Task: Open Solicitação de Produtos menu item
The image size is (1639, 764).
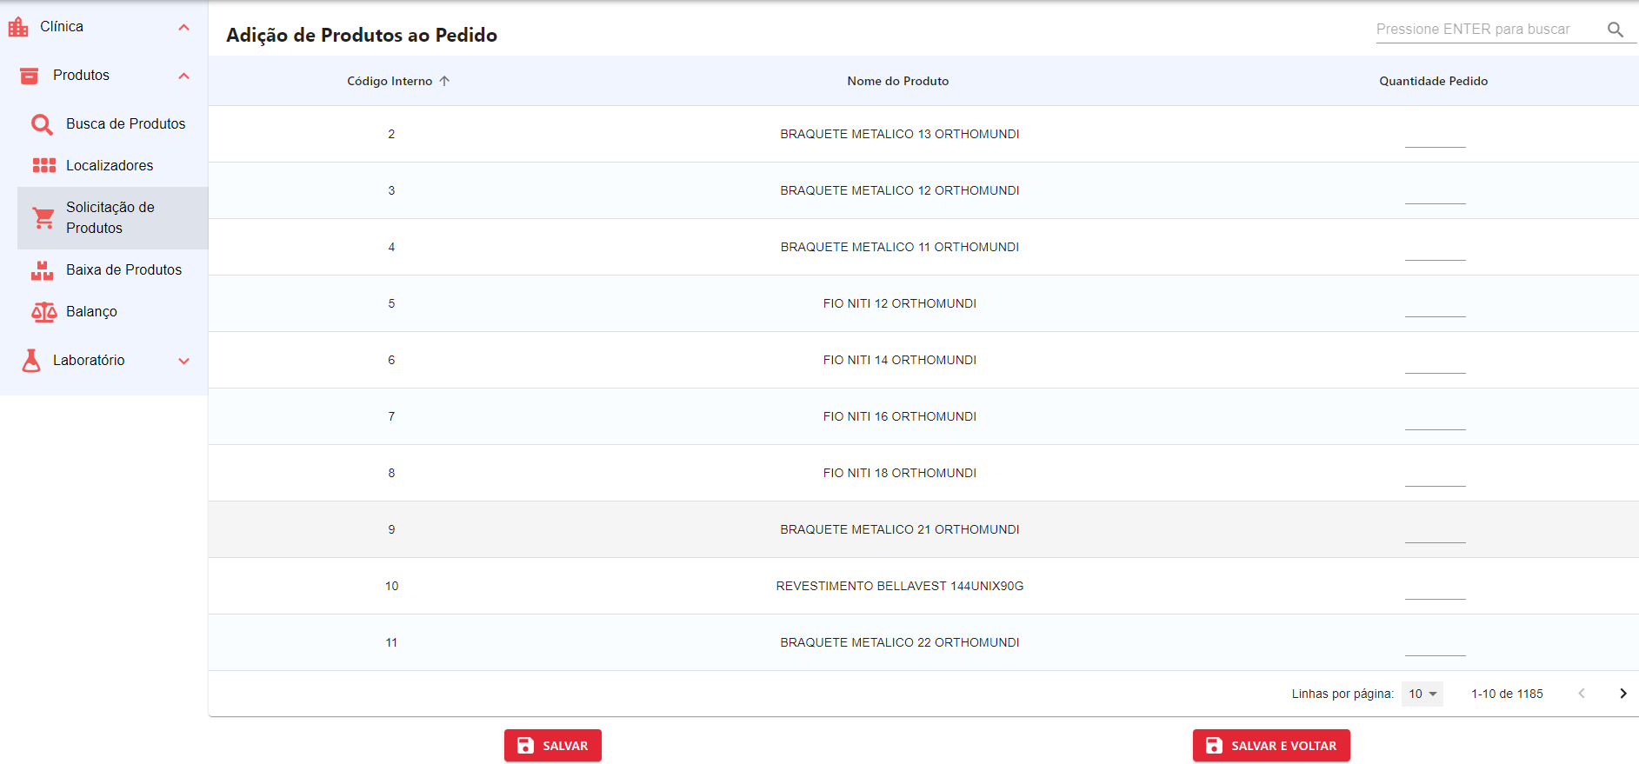Action: [x=110, y=217]
